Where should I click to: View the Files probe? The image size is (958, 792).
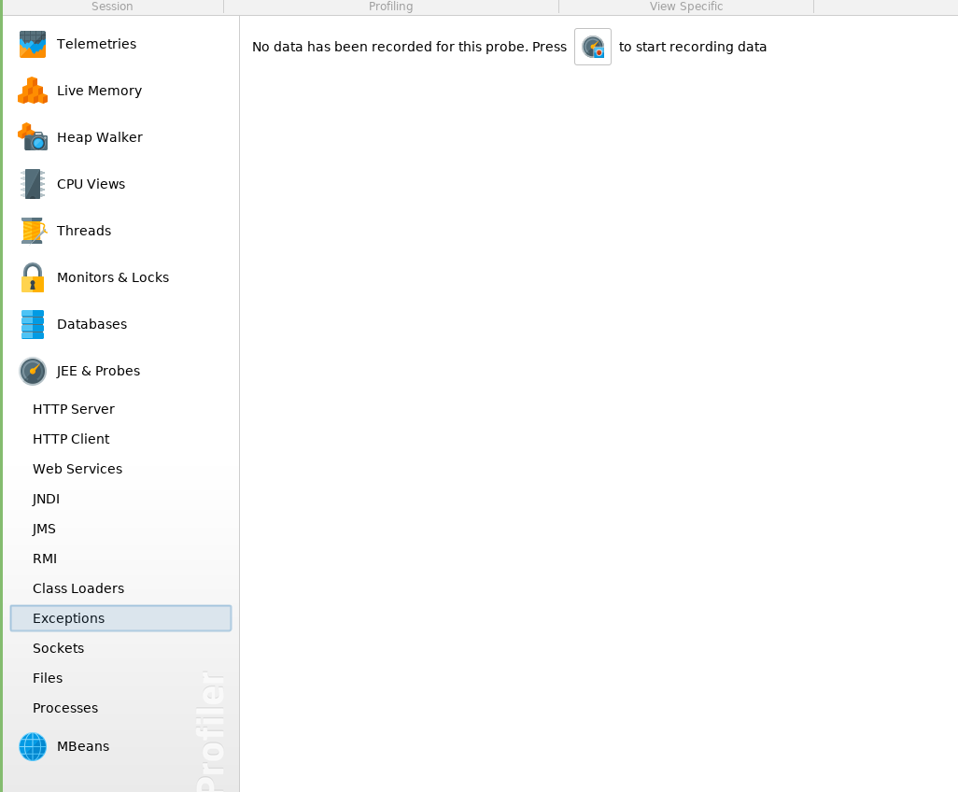pyautogui.click(x=48, y=678)
